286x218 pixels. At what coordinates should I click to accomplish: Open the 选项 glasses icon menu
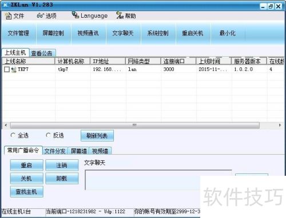click(40, 15)
